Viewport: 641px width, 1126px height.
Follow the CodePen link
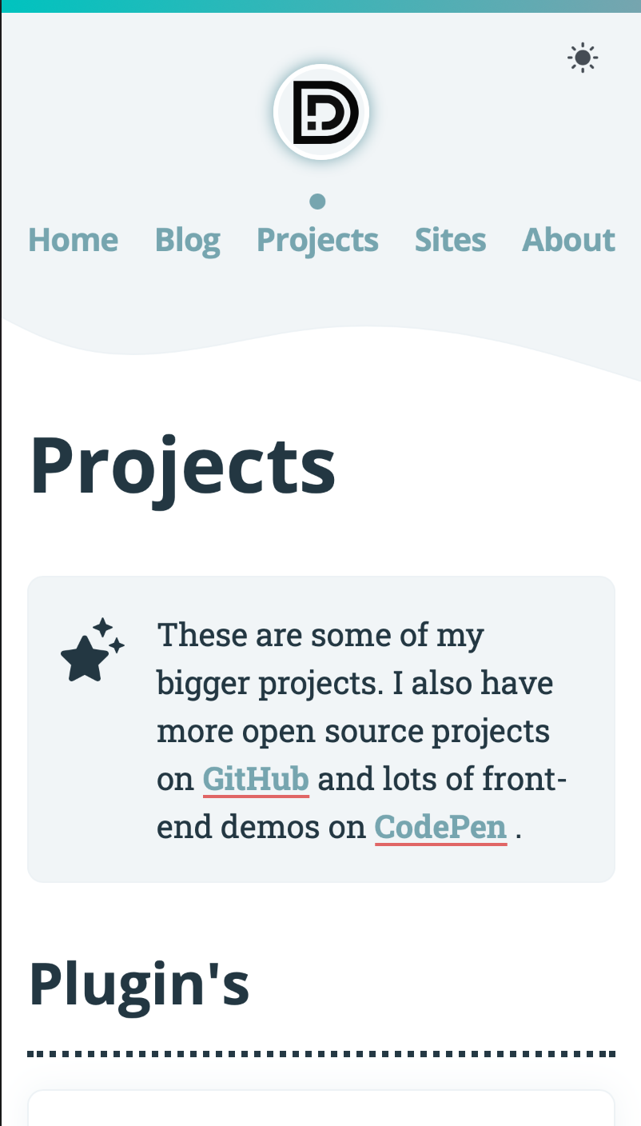(440, 828)
